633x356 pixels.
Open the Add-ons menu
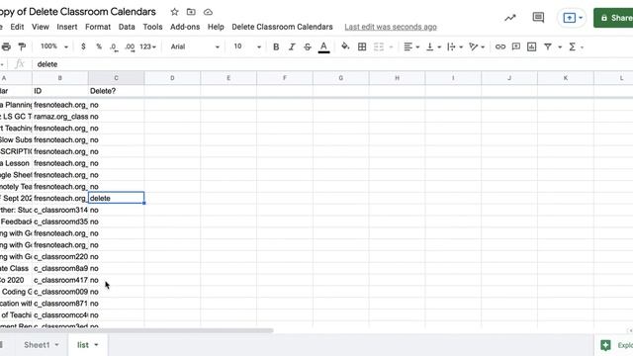pos(185,27)
